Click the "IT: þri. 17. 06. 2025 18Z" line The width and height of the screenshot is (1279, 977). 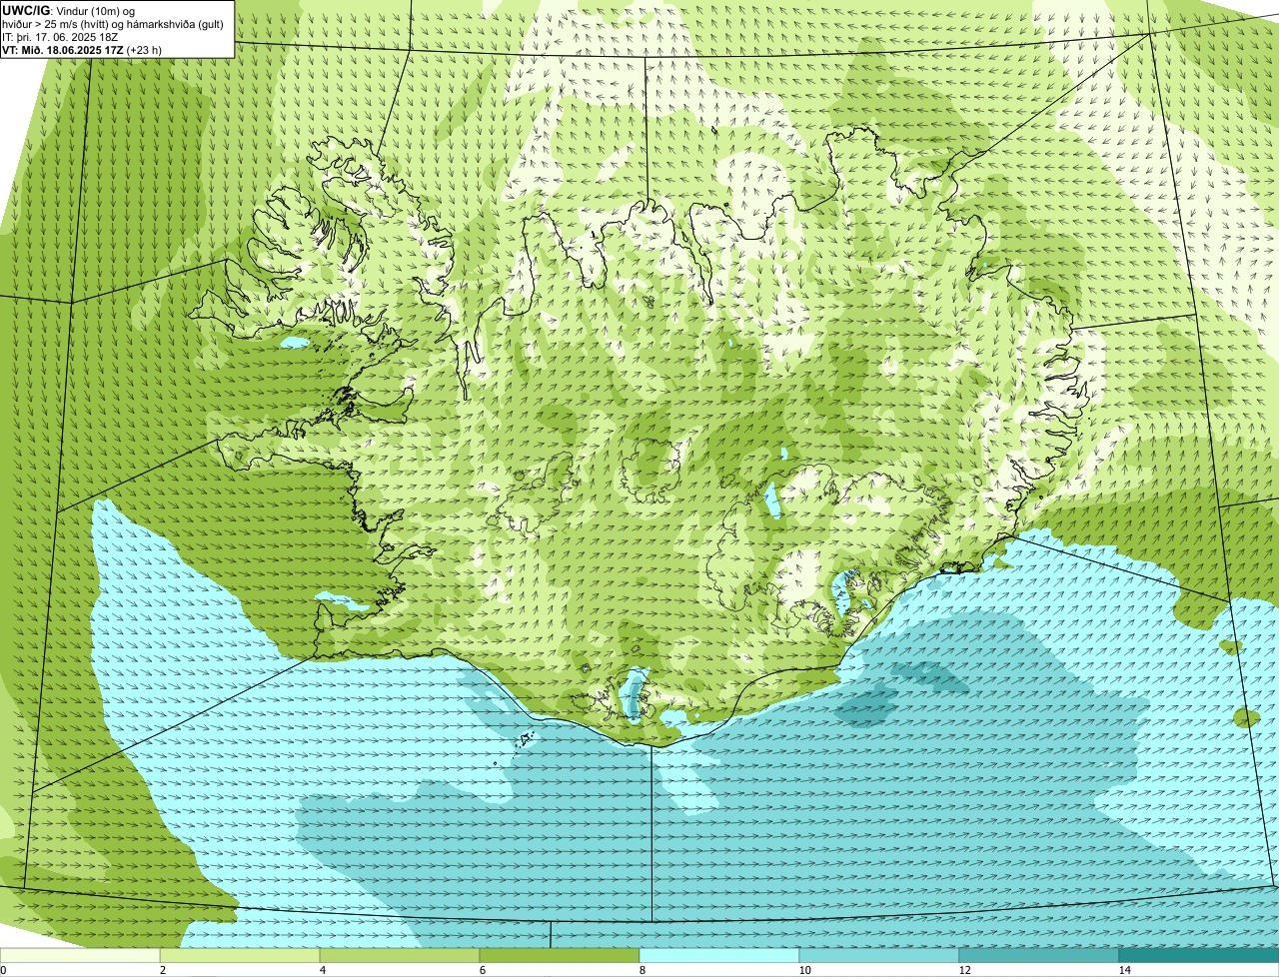(x=60, y=36)
